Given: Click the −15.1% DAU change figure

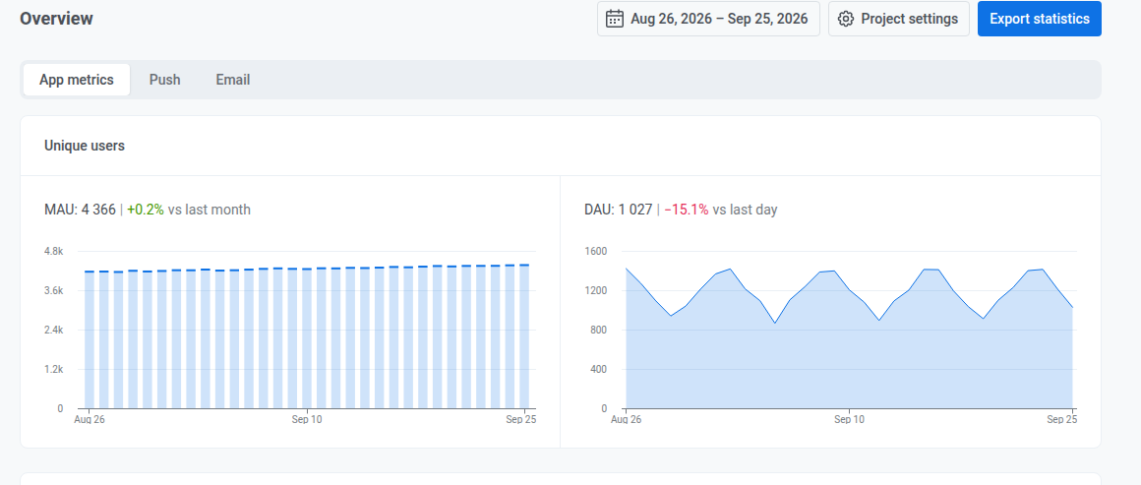Looking at the screenshot, I should tap(687, 210).
